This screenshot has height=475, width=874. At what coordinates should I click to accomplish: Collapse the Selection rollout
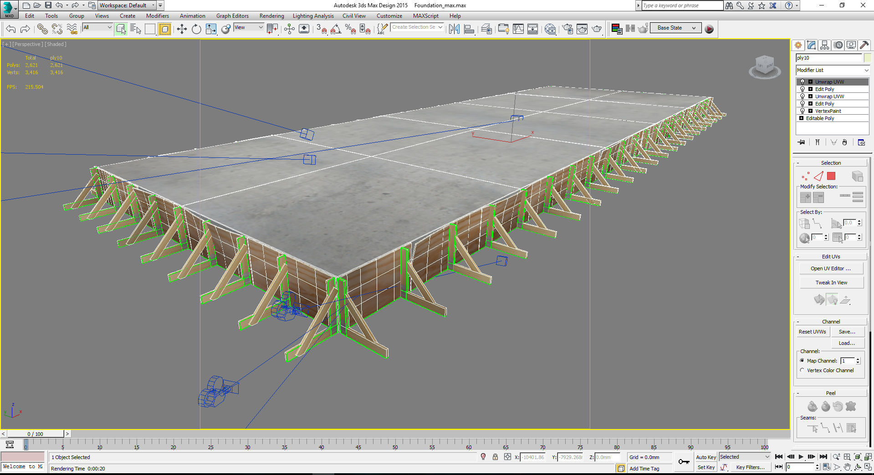click(831, 163)
